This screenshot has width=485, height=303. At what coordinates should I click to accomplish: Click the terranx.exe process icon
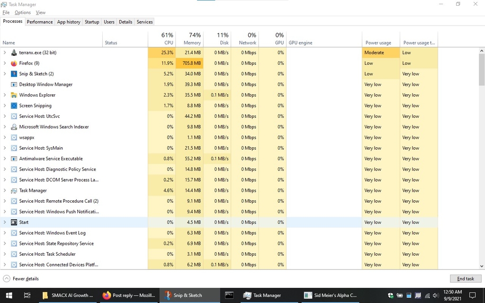[14, 53]
